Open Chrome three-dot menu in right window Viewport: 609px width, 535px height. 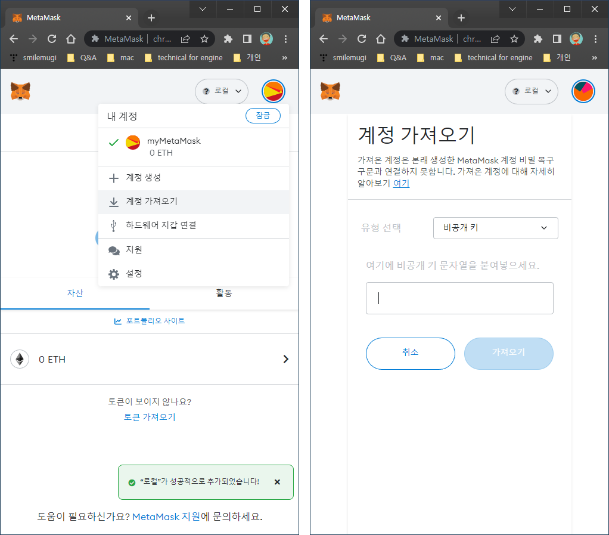(595, 39)
